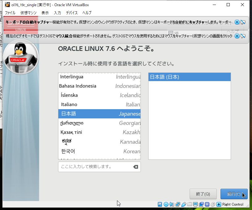This screenshot has height=210, width=252.
Task: Click the shared folders icon in status bar
Action: 189,204
